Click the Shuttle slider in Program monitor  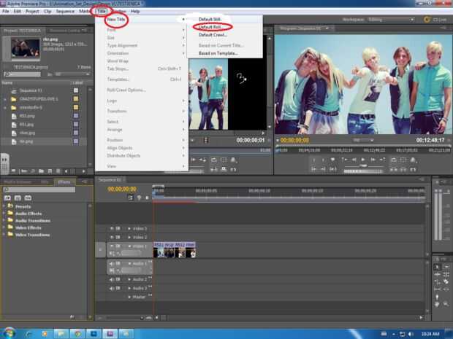[363, 166]
